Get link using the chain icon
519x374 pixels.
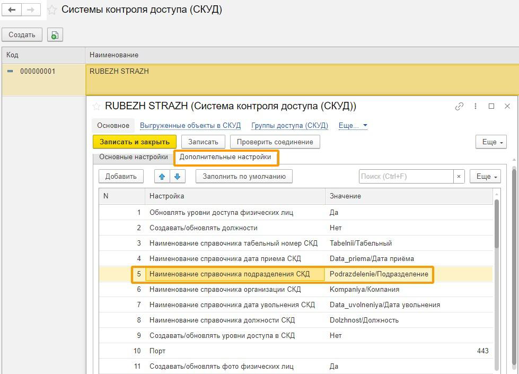coord(459,106)
